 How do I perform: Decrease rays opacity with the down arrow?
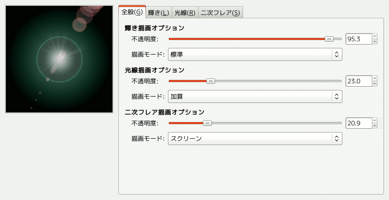pyautogui.click(x=375, y=83)
